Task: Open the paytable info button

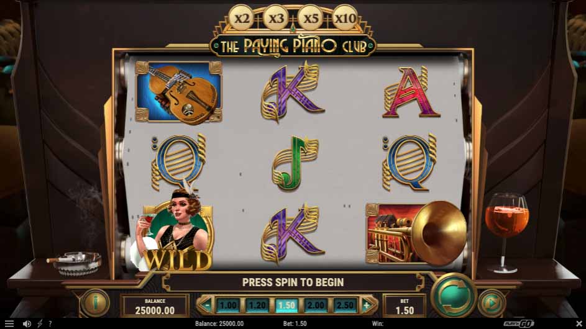Action: coord(95,303)
